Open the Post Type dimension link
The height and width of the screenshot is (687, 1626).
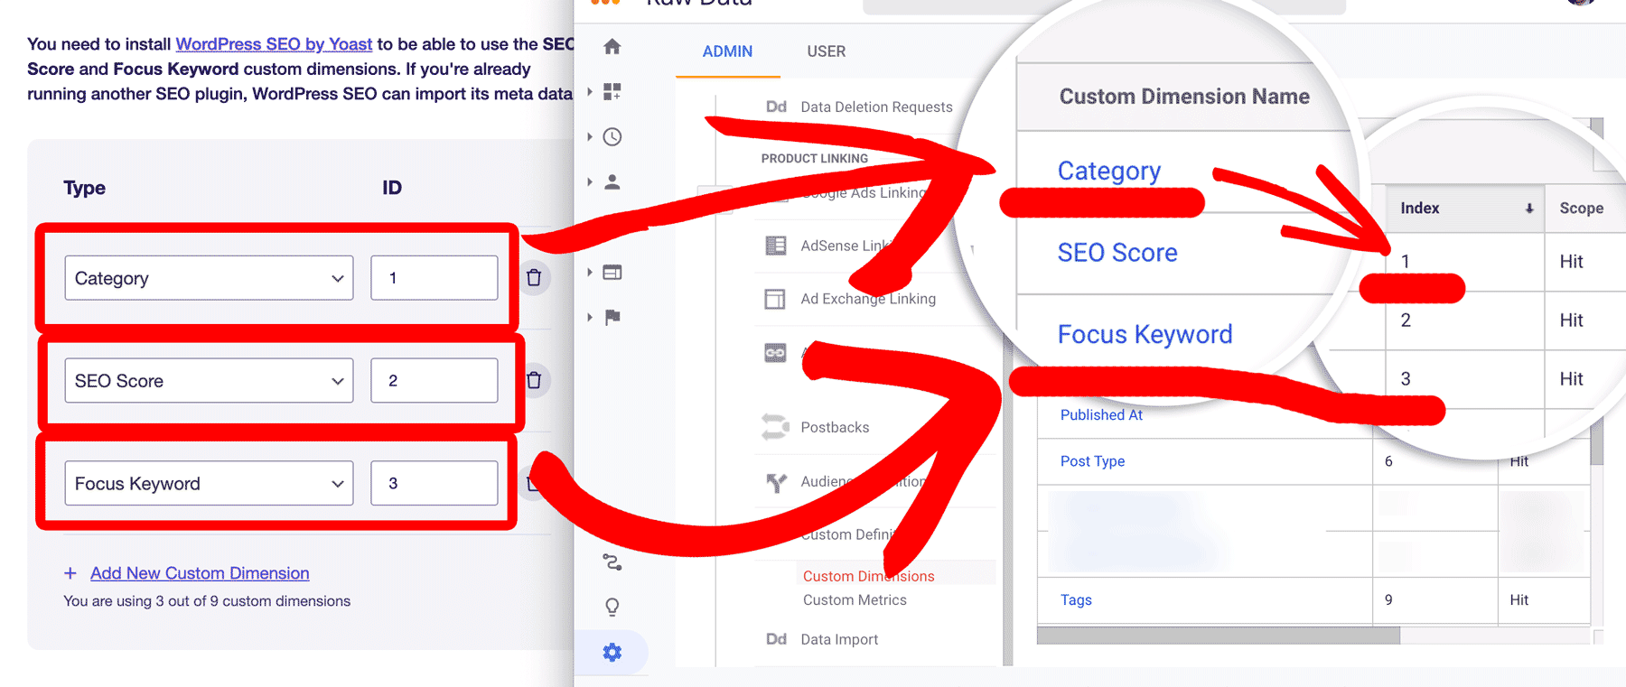click(1092, 461)
